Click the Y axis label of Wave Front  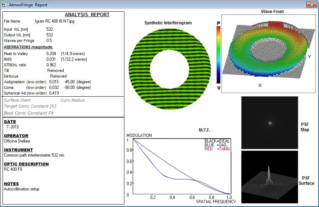(x=309, y=57)
